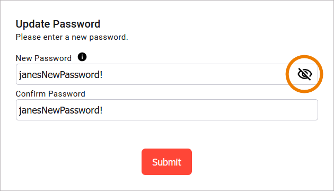The width and height of the screenshot is (334, 191).
Task: Hide the password using the crossed-eye icon
Action: pyautogui.click(x=305, y=74)
